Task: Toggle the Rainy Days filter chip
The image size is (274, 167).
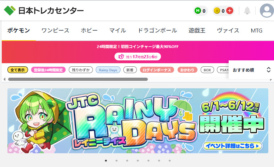Action: 108,70
